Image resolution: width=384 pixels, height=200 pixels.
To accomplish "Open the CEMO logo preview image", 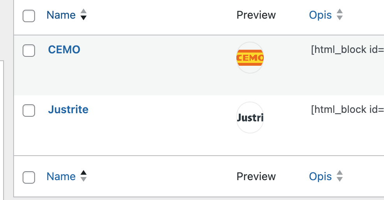I will tap(250, 58).
